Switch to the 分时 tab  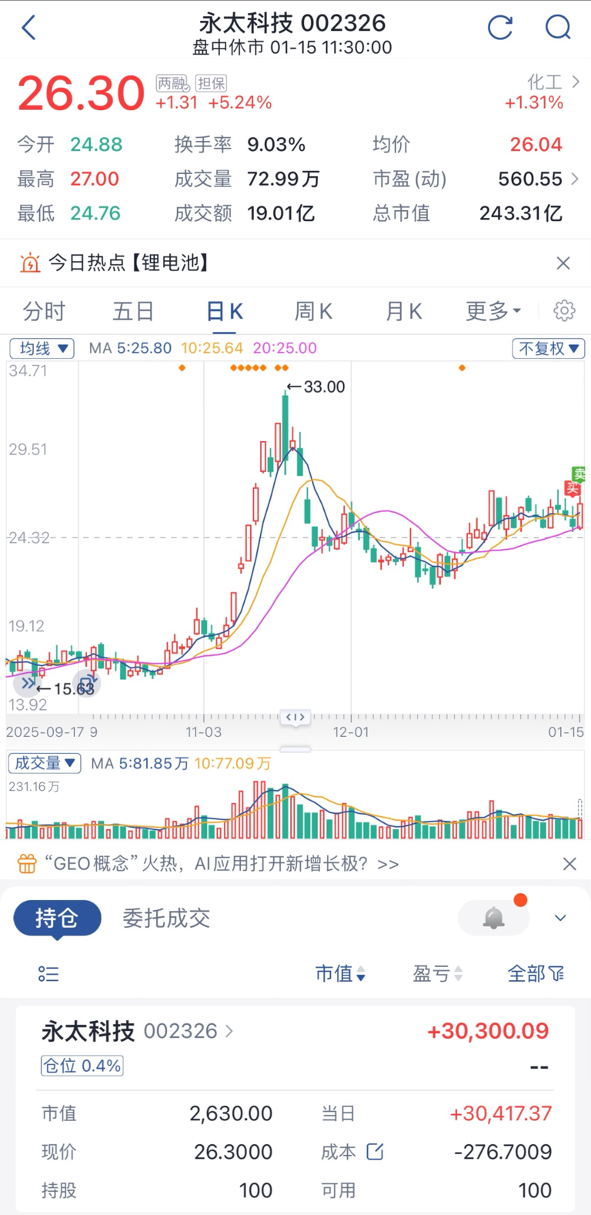click(x=44, y=311)
